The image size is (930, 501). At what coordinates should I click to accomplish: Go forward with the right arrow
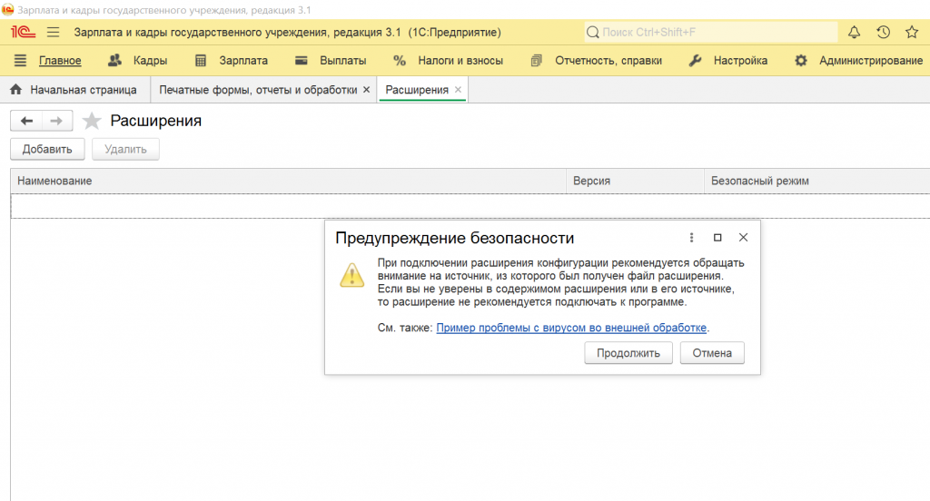click(x=55, y=121)
